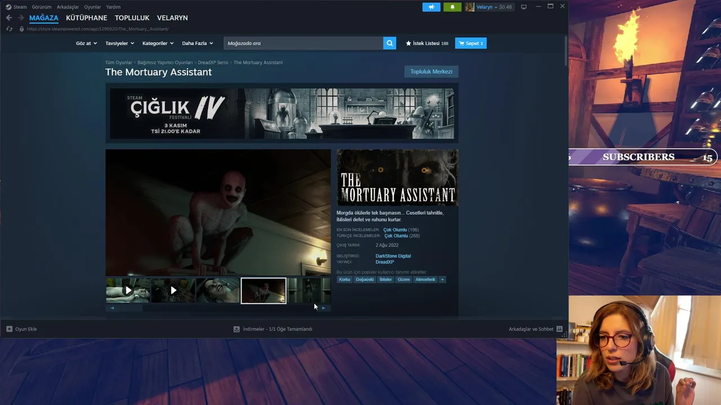Open the DarkStone Digital developer link
The width and height of the screenshot is (721, 405).
(x=393, y=256)
